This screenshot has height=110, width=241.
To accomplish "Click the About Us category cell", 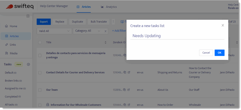I will coord(163,90).
